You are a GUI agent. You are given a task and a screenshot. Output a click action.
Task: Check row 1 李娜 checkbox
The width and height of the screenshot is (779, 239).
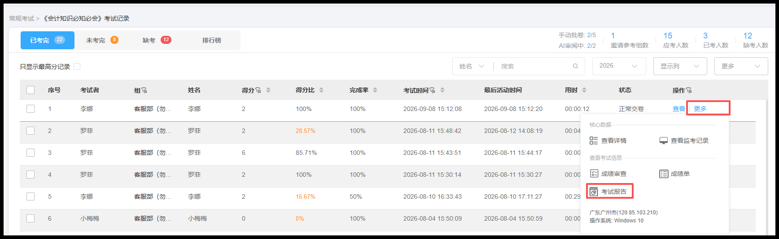(31, 109)
